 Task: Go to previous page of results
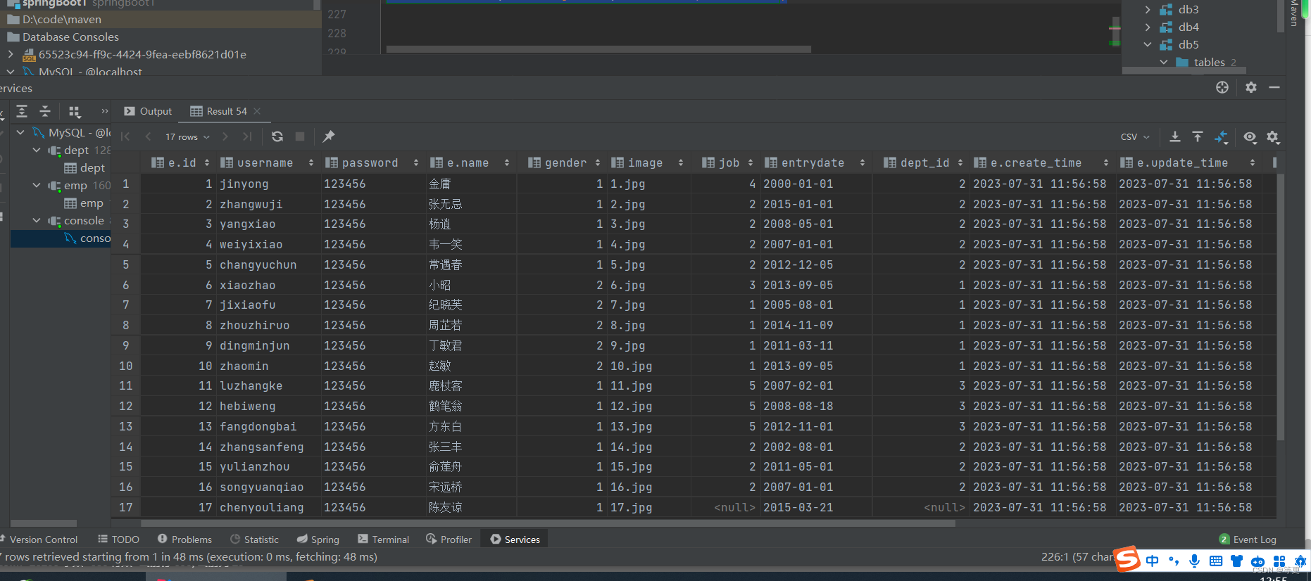pos(148,136)
